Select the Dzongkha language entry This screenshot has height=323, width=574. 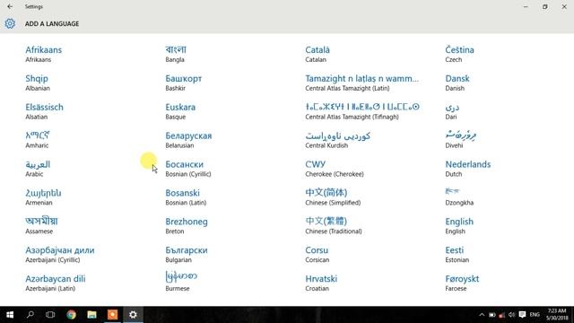coord(459,197)
